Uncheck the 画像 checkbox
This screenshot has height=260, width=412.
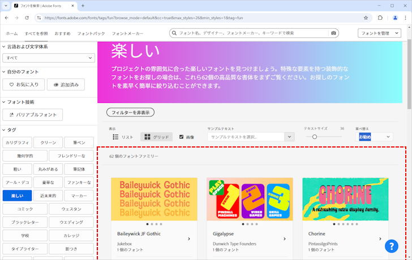(181, 137)
